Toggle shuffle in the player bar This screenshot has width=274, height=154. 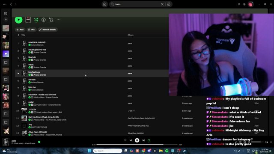click(x=125, y=140)
